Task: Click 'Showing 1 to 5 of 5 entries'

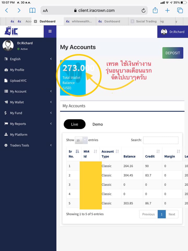Action: coord(85,214)
